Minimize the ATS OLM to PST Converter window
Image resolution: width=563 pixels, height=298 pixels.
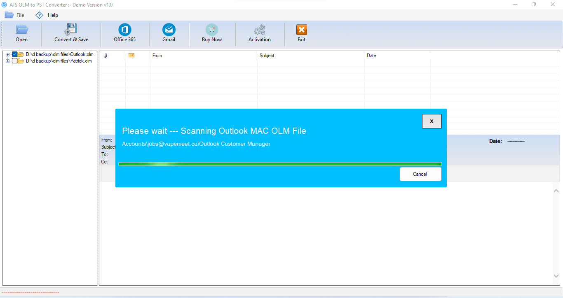[515, 5]
